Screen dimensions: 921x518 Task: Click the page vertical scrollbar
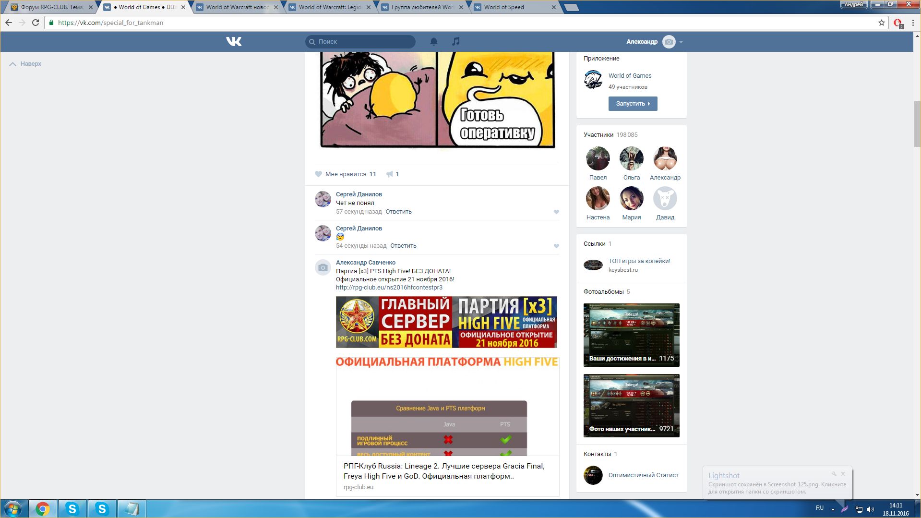[917, 125]
